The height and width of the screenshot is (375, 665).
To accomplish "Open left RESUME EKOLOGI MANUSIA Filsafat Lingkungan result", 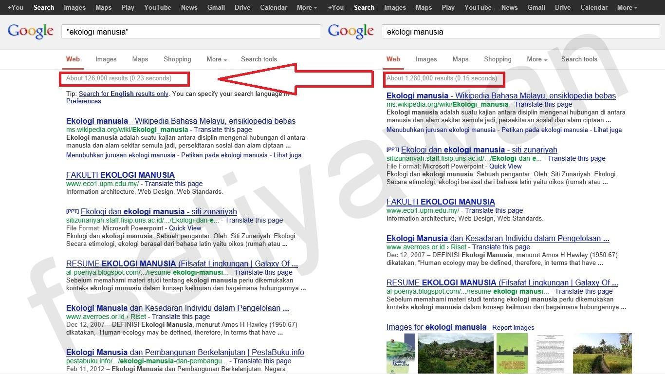I will 182,263.
